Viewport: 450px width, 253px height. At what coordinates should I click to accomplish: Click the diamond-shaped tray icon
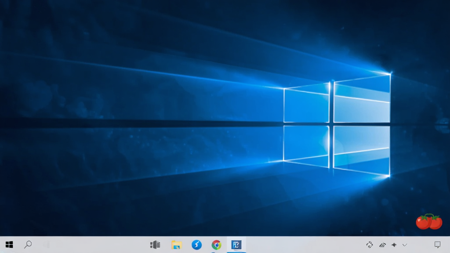(394, 245)
